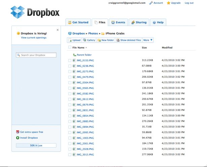Click the file icon of IMG_0236.PNG
207x167 pixels.
point(74,66)
